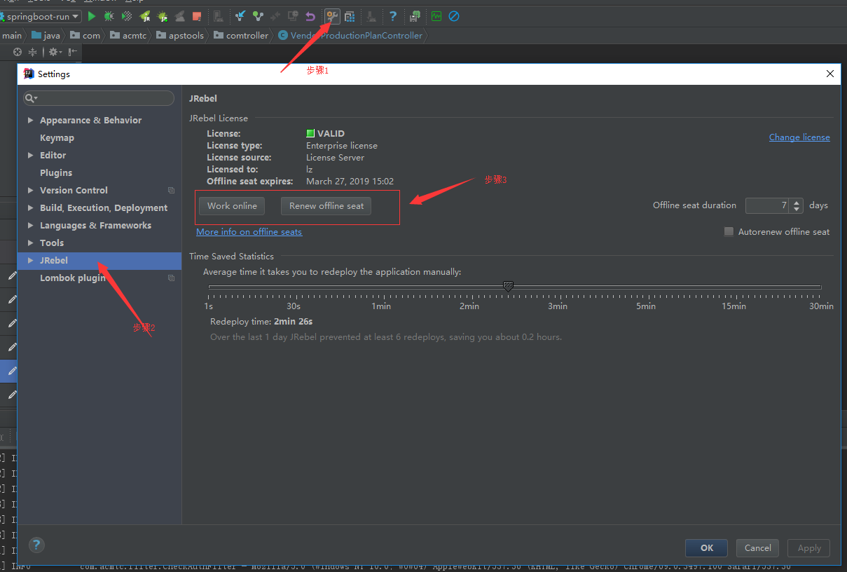
Task: Click the redeploy time slider thumb
Action: click(x=509, y=287)
